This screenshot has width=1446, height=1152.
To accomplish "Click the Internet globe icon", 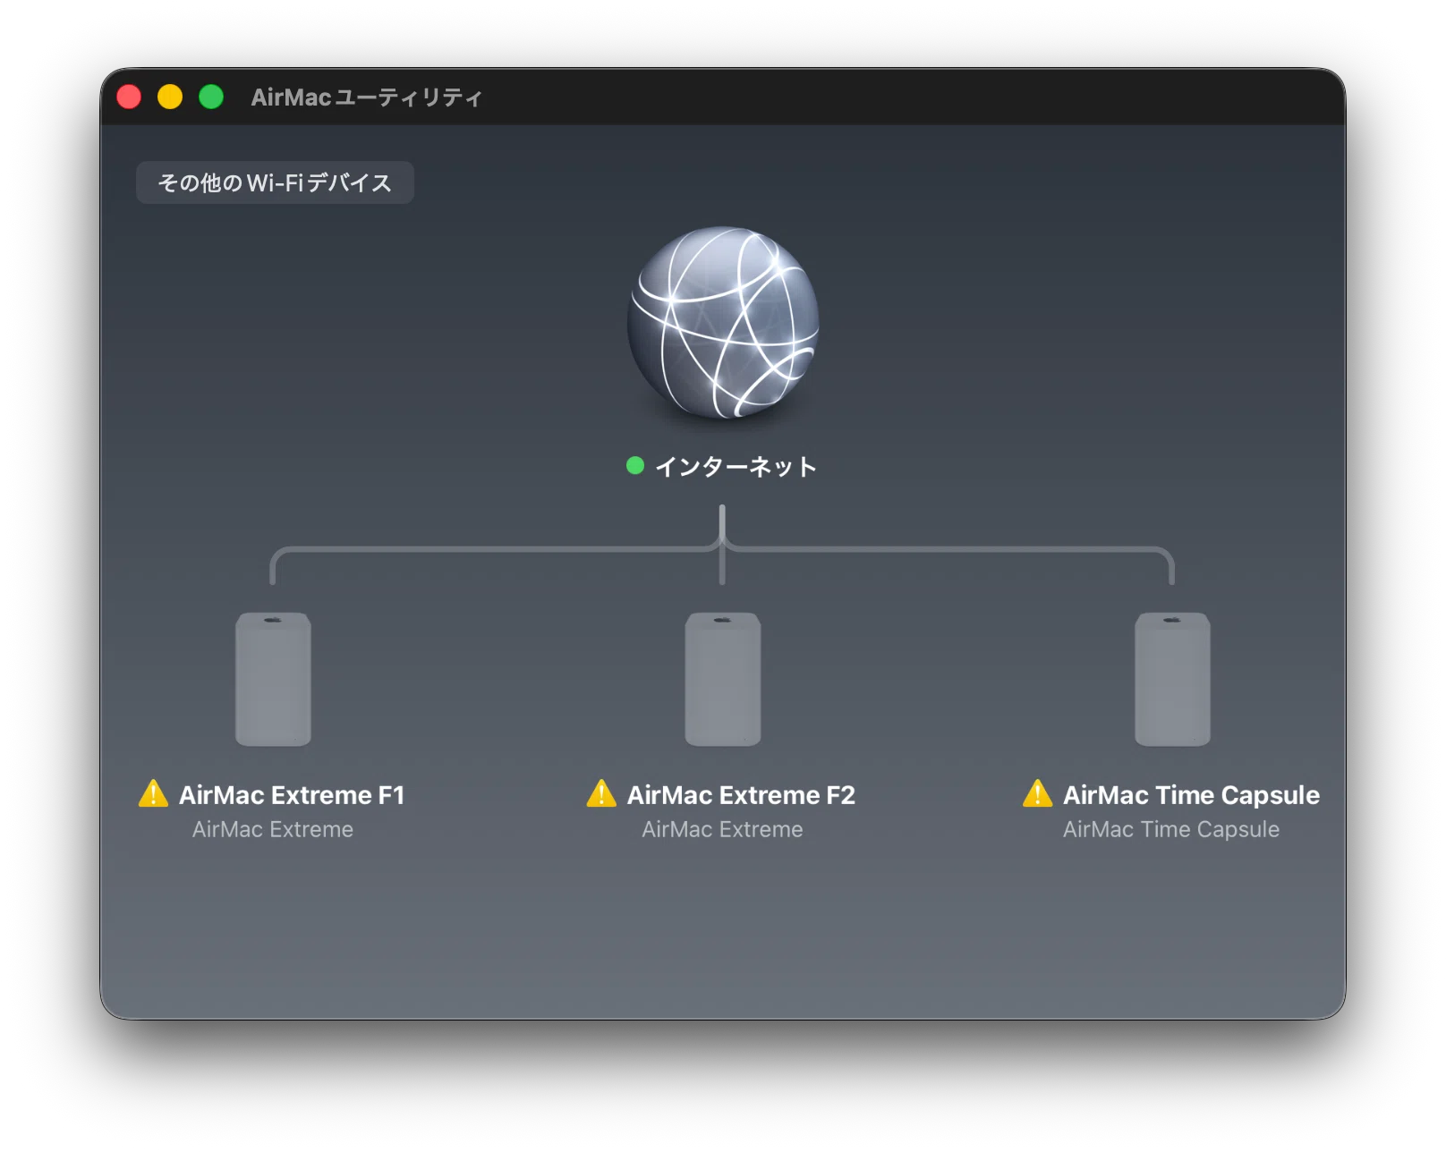I will tap(723, 322).
